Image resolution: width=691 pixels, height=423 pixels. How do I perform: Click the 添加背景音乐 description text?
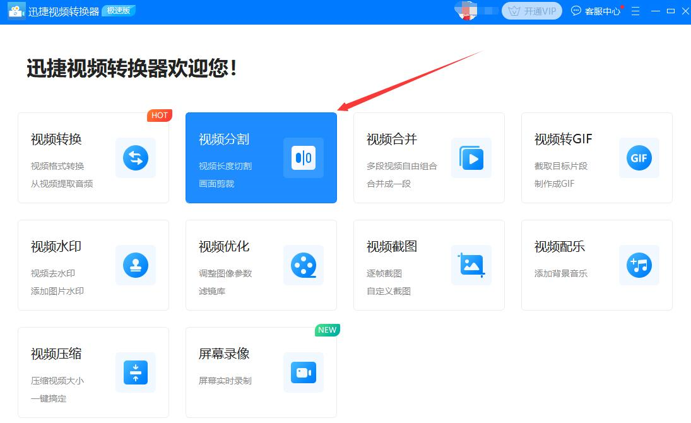[561, 273]
